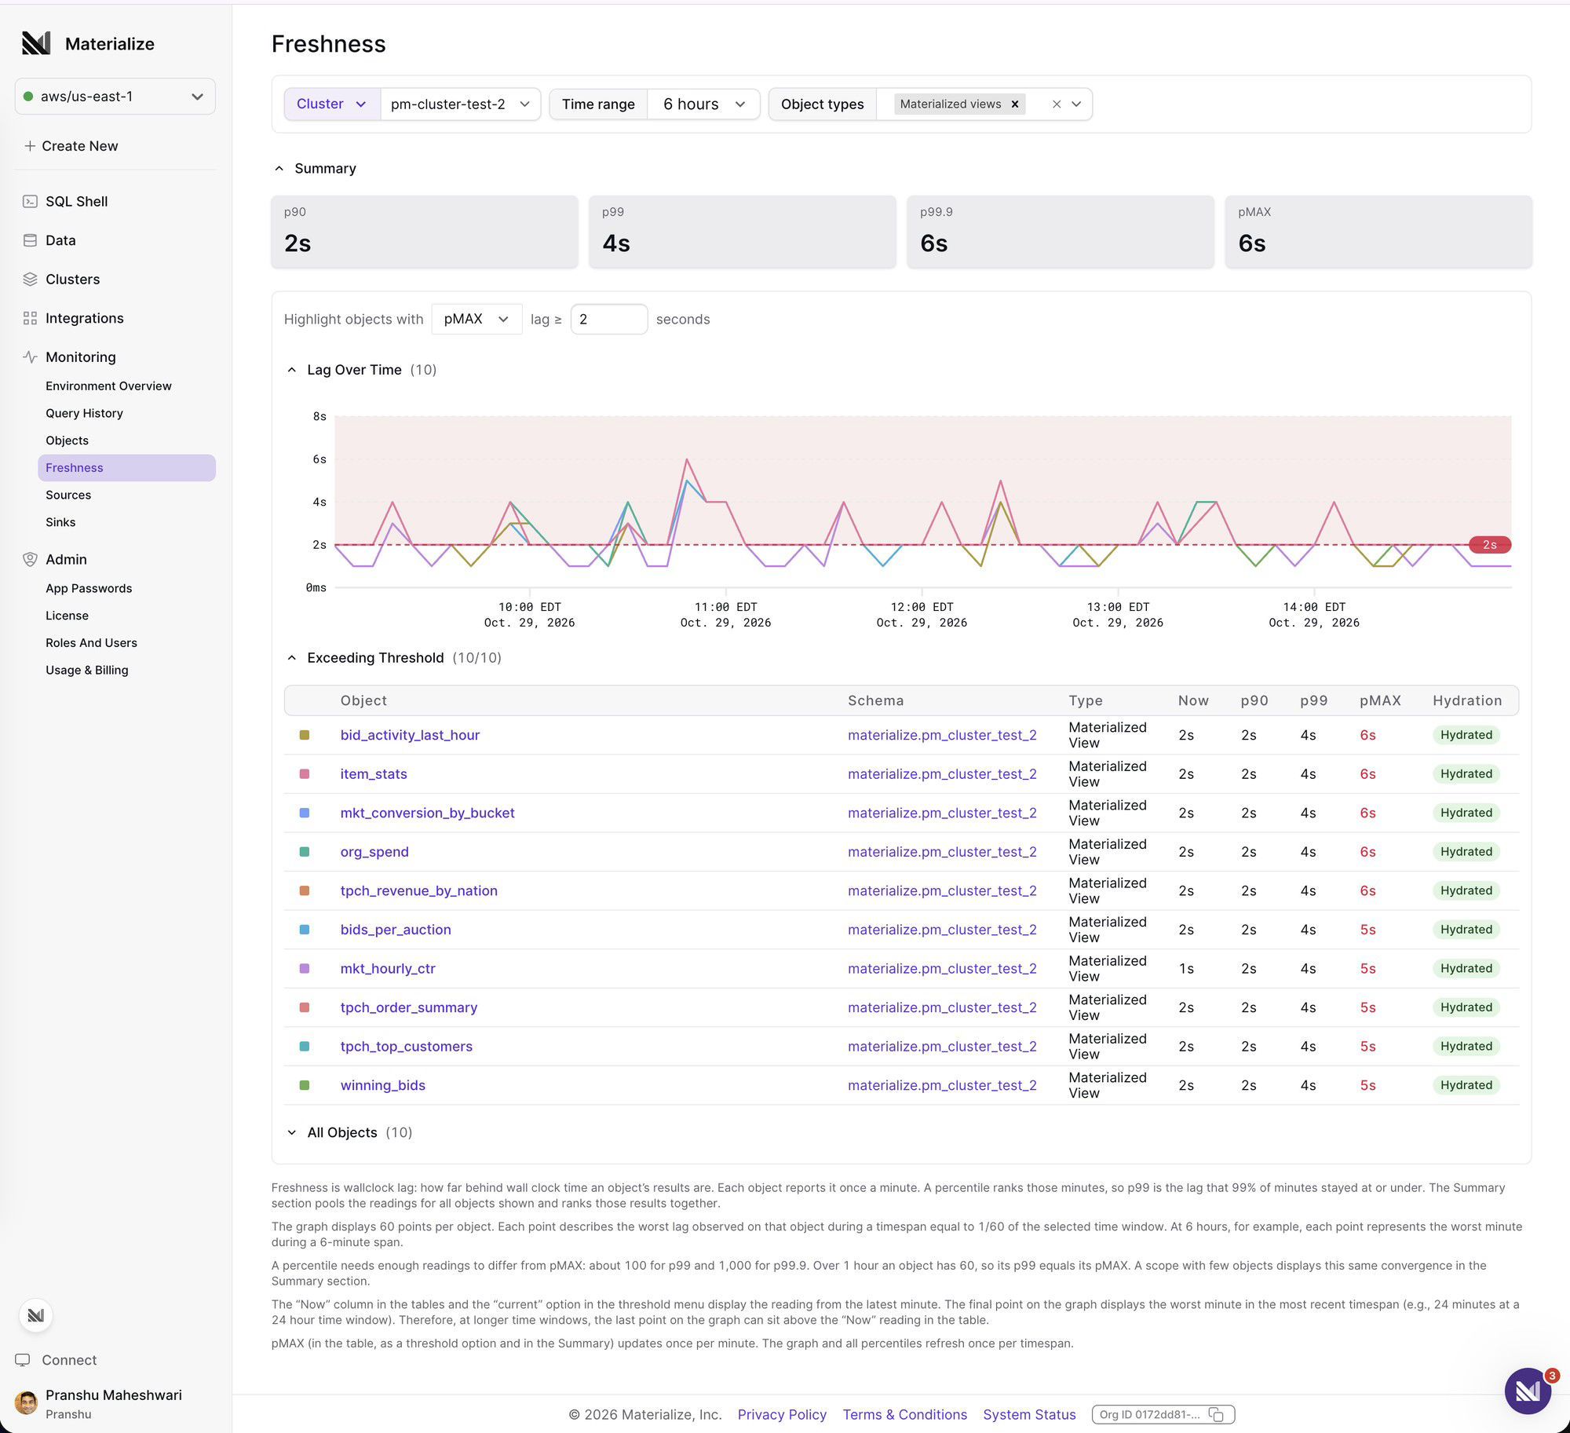This screenshot has height=1433, width=1570.
Task: Click the winning_bids green color swatch
Action: (x=305, y=1085)
